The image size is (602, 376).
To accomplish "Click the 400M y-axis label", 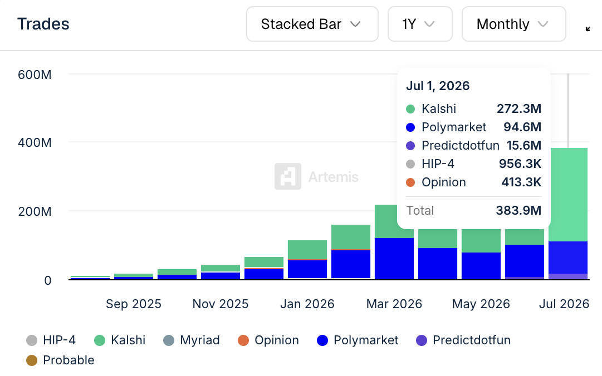I will click(35, 142).
